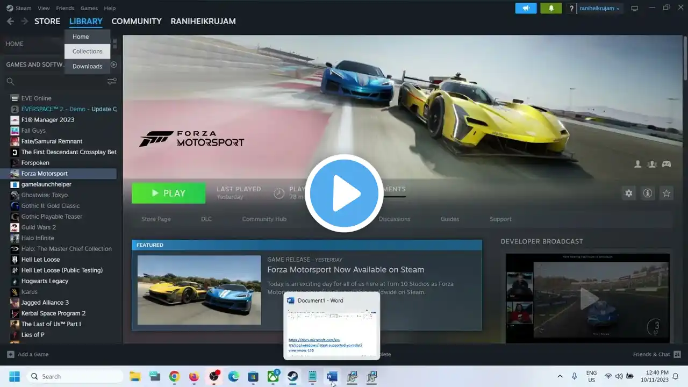
Task: Click the library search magnifier icon
Action: pyautogui.click(x=10, y=82)
